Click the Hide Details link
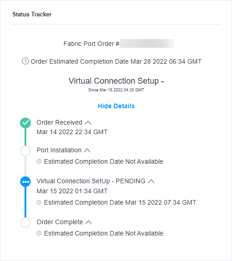 (116, 106)
